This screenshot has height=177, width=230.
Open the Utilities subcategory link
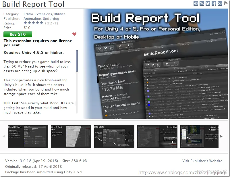pyautogui.click(x=59, y=14)
